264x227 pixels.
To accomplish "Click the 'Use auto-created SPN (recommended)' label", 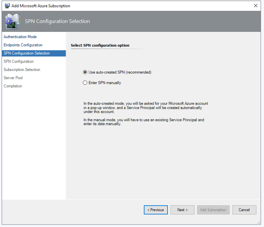I will tap(120, 72).
